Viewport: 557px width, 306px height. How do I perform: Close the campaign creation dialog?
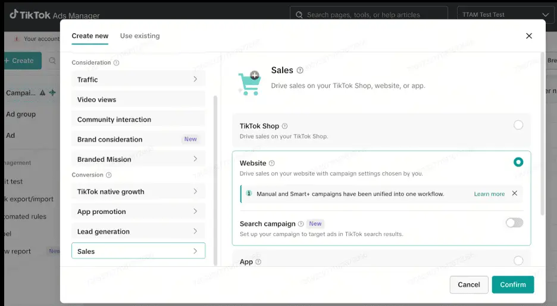point(529,36)
